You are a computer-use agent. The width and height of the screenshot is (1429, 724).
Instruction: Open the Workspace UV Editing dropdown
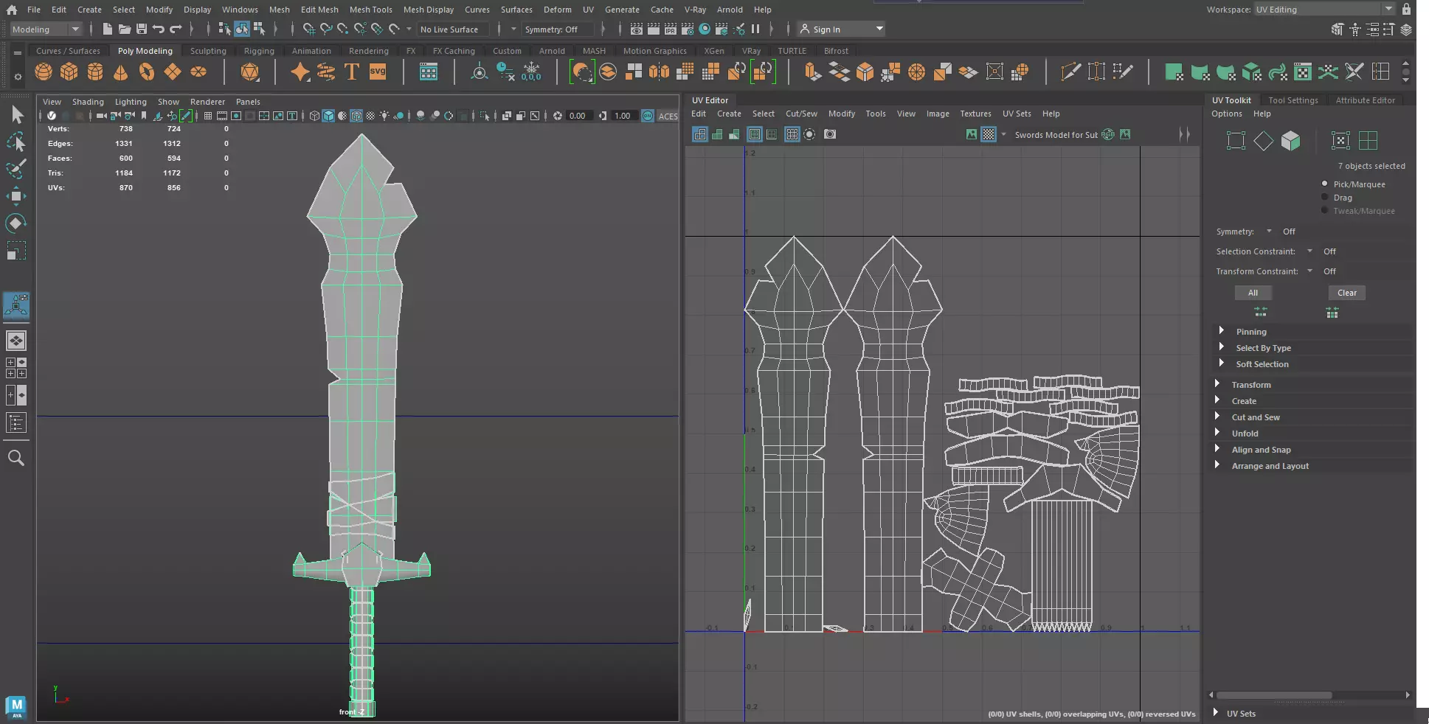pos(1324,9)
